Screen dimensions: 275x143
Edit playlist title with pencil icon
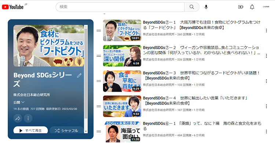pyautogui.click(x=79, y=76)
